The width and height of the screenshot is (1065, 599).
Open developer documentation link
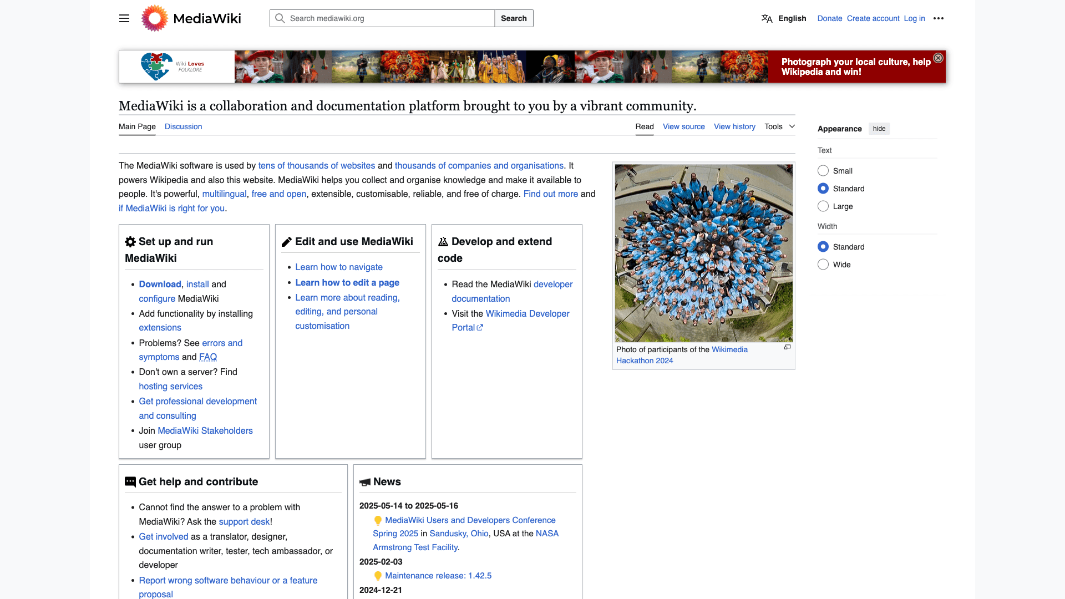tap(512, 291)
